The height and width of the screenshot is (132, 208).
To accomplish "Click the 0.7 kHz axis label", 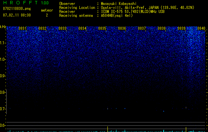I will tap(3, 109).
